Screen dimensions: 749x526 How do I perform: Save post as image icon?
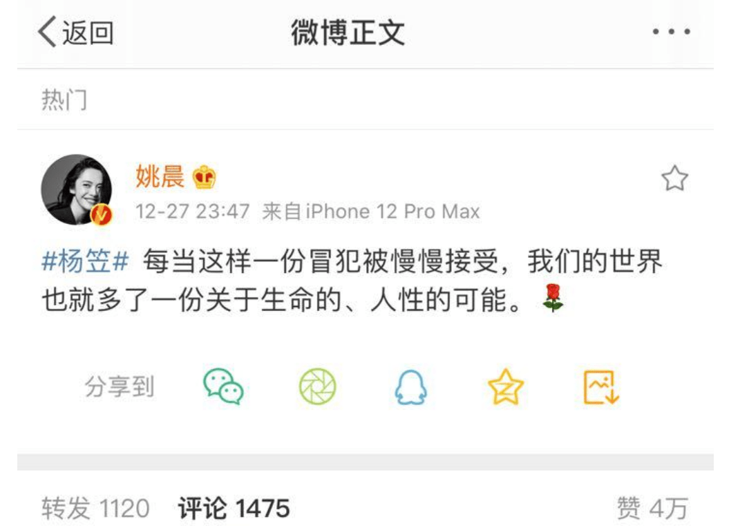click(601, 387)
